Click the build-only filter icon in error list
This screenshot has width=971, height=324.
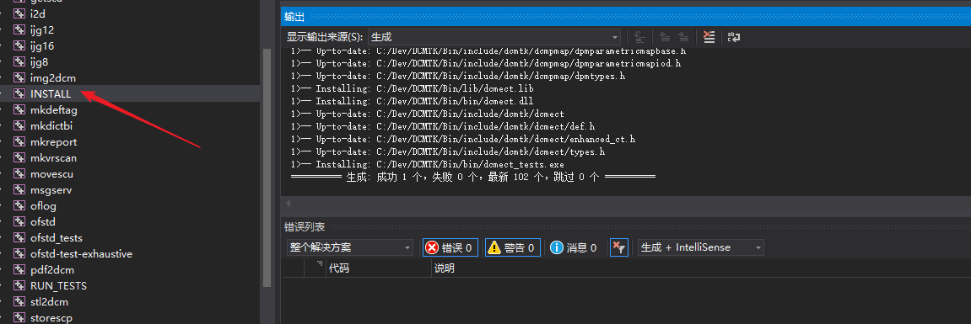[618, 247]
